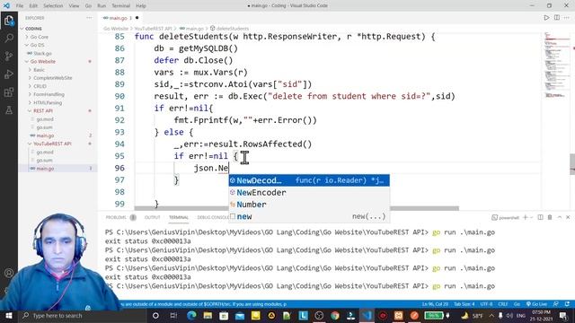Change CRLF end of line sequence
This screenshot has height=323, width=575.
click(x=503, y=304)
